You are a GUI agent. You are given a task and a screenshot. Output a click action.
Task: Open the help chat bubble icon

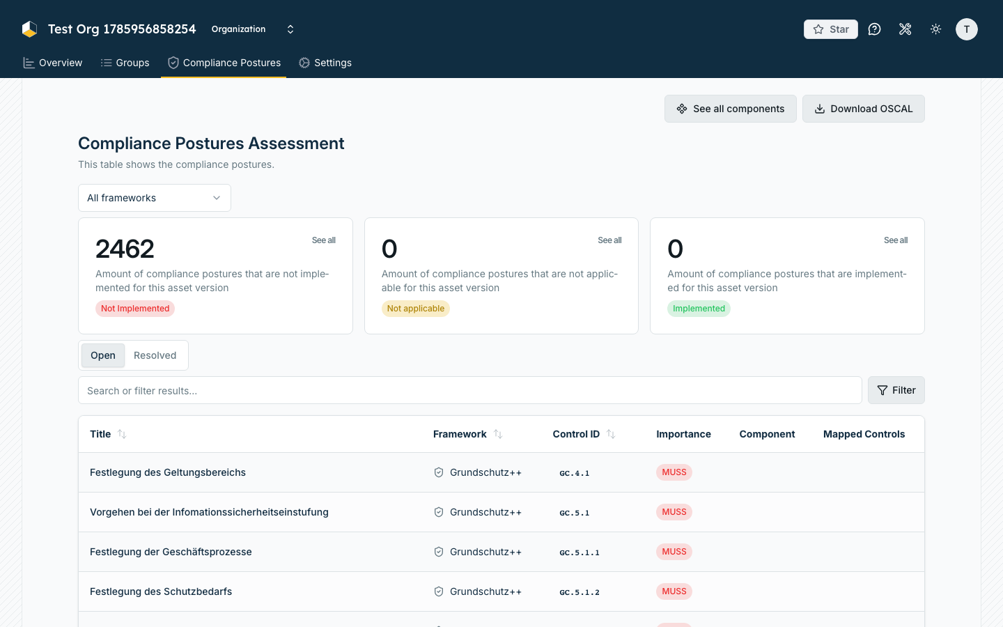[x=875, y=29]
